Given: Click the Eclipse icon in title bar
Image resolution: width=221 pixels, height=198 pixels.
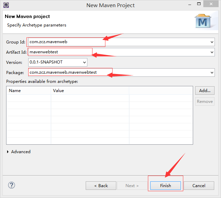Looking at the screenshot, I should pyautogui.click(x=6, y=5).
